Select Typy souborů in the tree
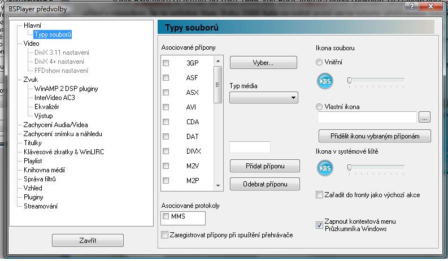This screenshot has height=261, width=448. coord(53,34)
